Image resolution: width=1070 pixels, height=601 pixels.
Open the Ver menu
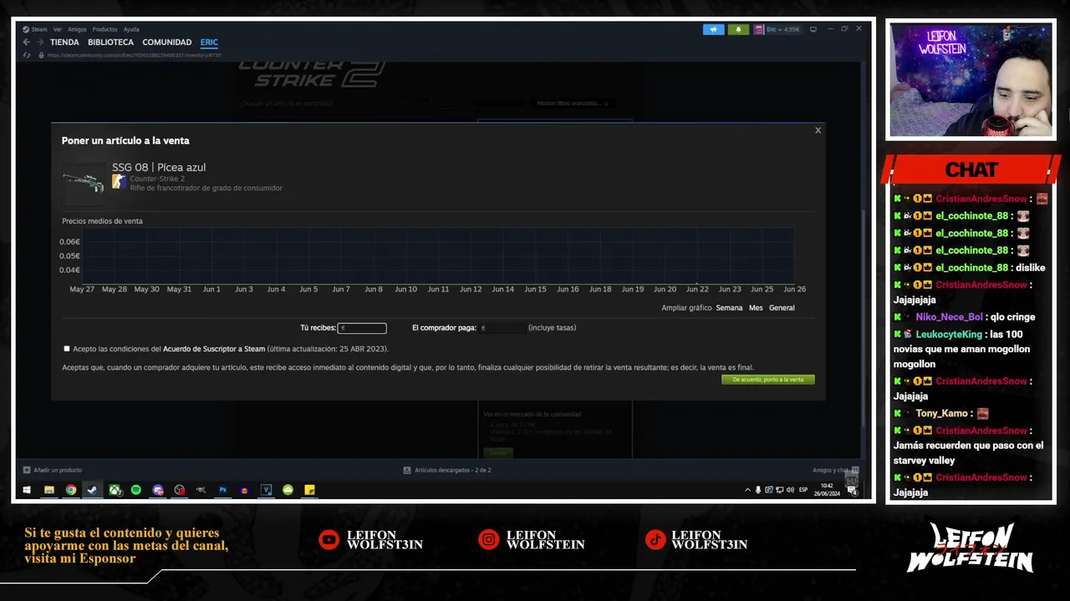click(58, 29)
